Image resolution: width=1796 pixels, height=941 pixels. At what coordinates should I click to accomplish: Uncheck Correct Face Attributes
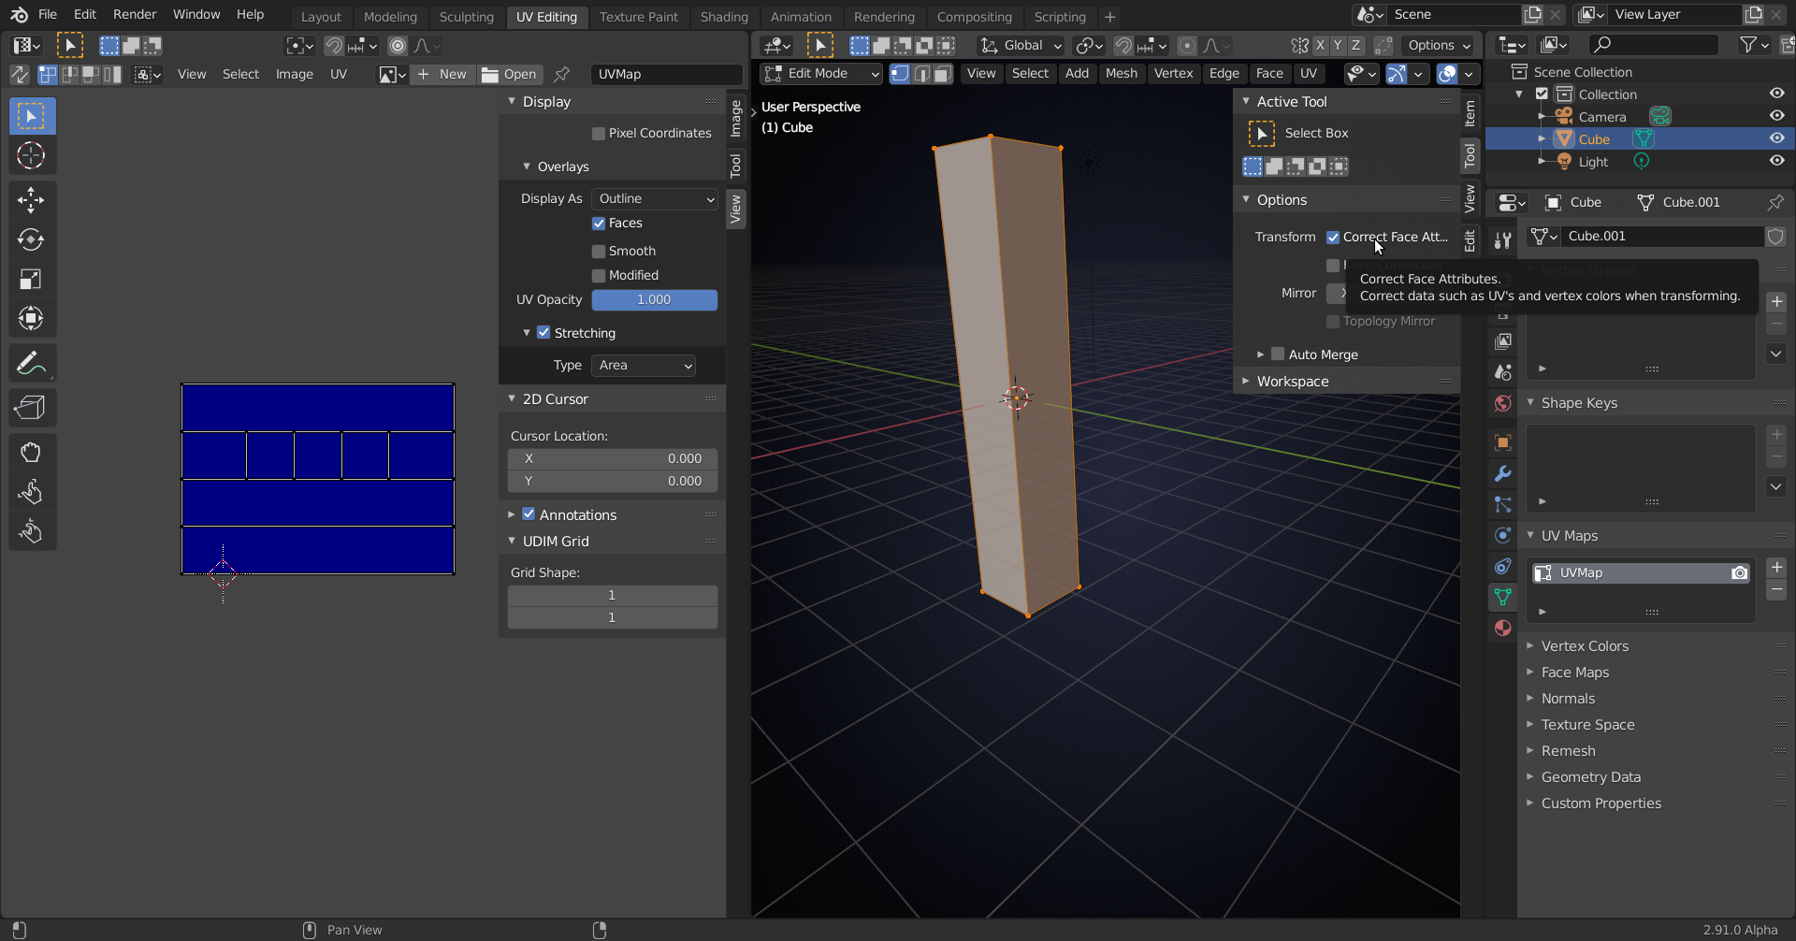(x=1333, y=238)
